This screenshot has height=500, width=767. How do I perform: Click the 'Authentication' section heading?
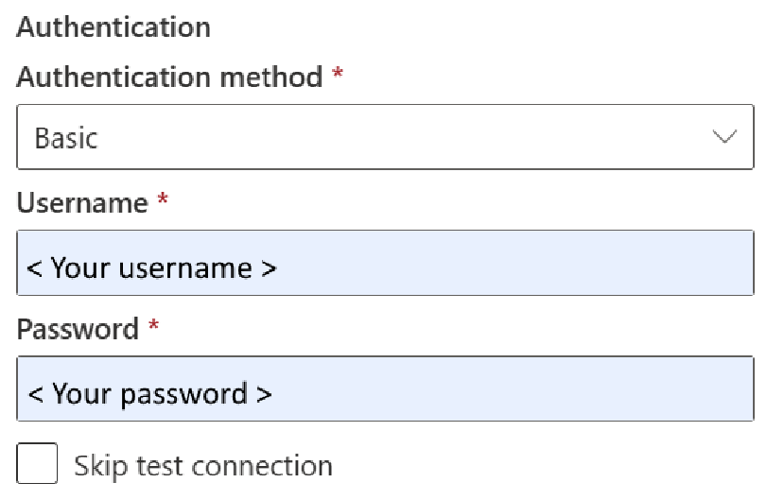point(113,26)
